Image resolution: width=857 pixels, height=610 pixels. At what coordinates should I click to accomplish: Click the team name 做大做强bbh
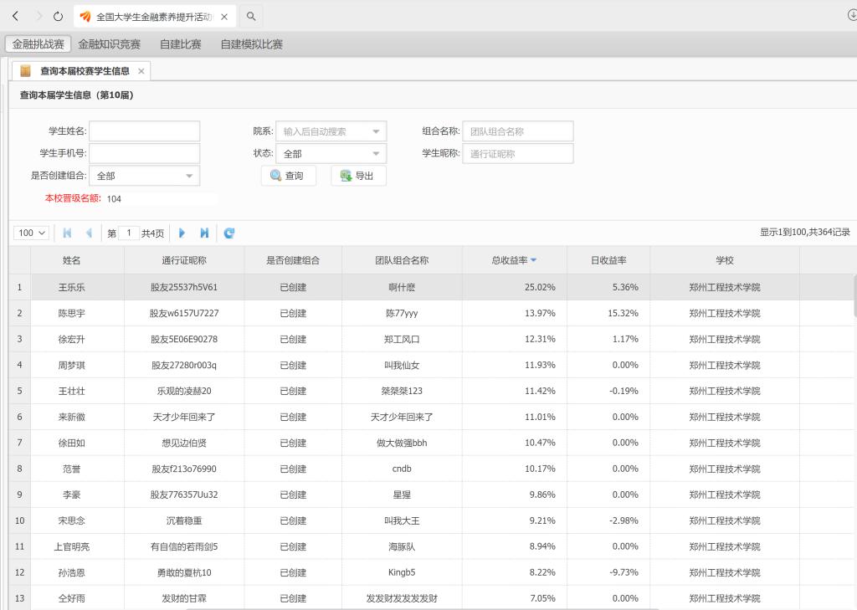[x=402, y=443]
